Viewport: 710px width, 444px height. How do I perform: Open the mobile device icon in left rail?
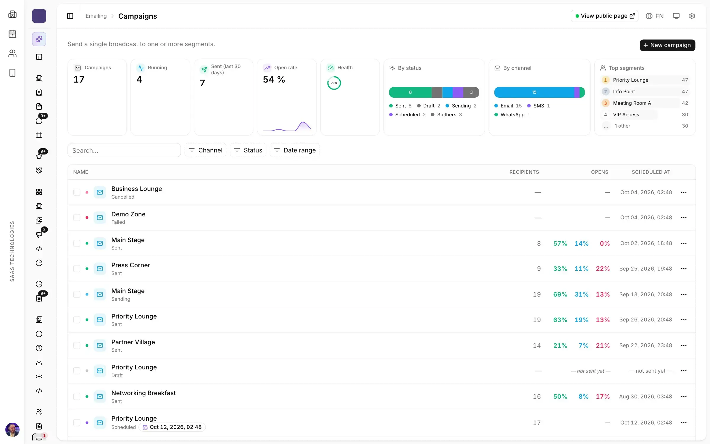pyautogui.click(x=12, y=73)
